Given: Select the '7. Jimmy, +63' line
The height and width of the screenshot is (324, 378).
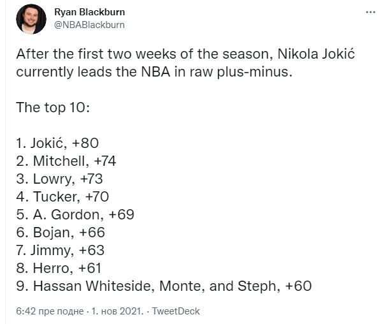Looking at the screenshot, I should tap(61, 251).
